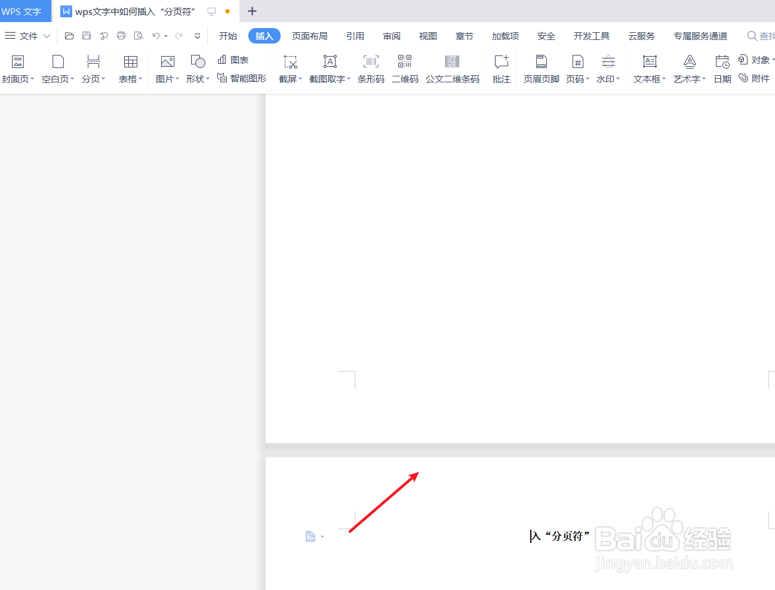Switch to the 安全 security tab
Screen dimensions: 775x590
546,36
